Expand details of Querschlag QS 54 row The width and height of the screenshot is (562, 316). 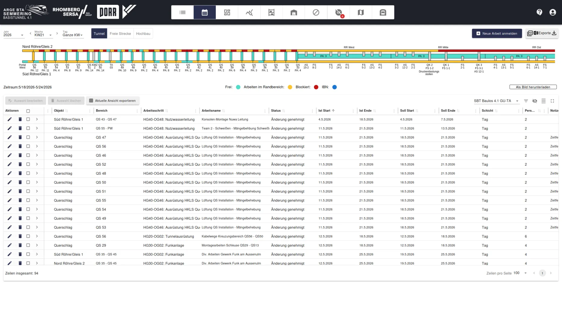coord(37,209)
